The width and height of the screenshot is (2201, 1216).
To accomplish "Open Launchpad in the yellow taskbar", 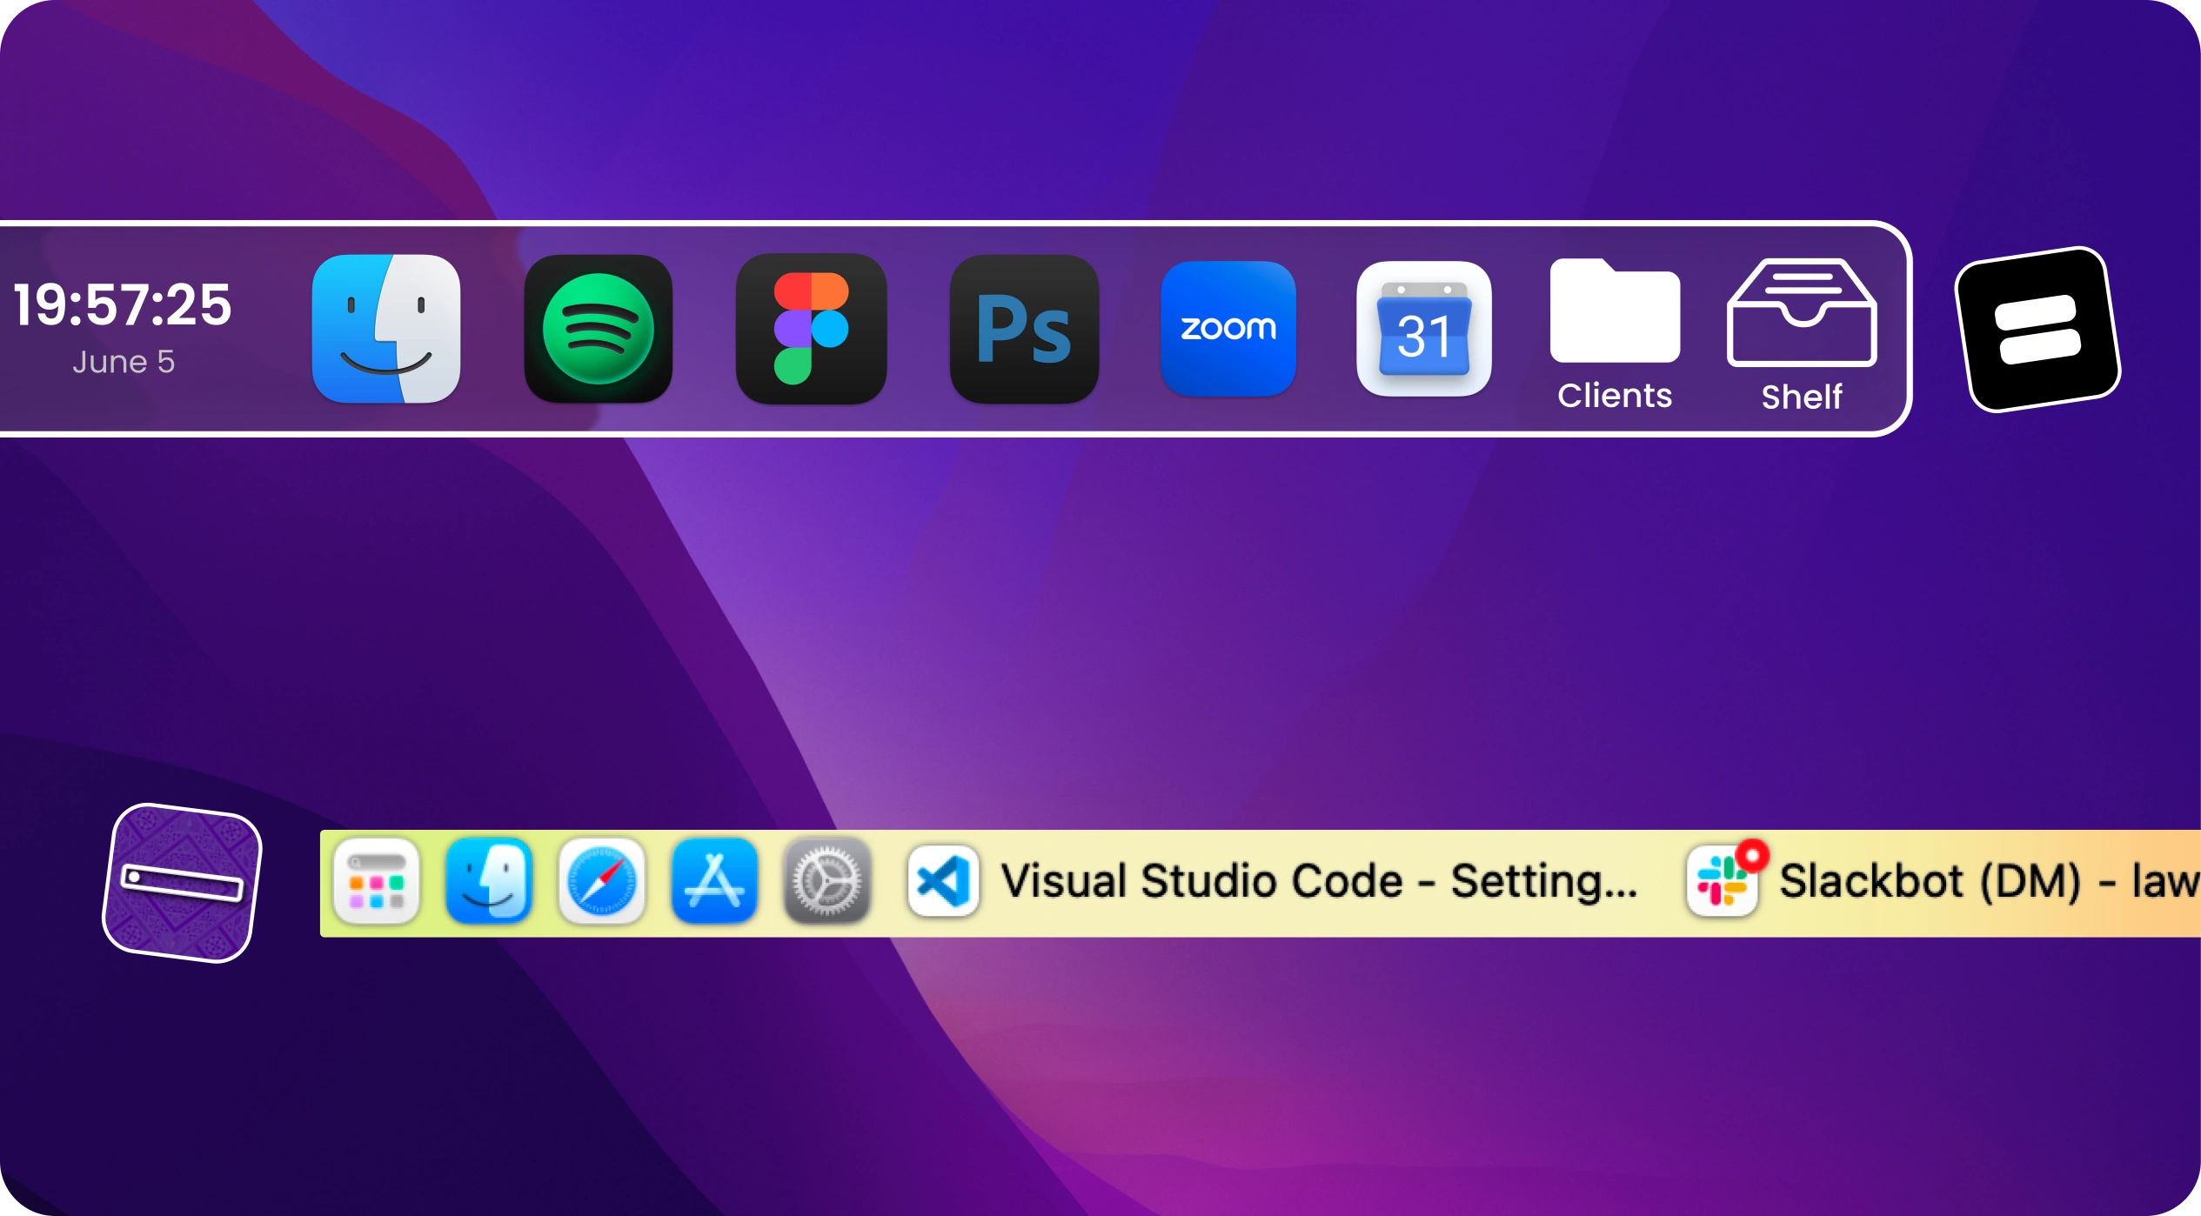I will [x=376, y=882].
